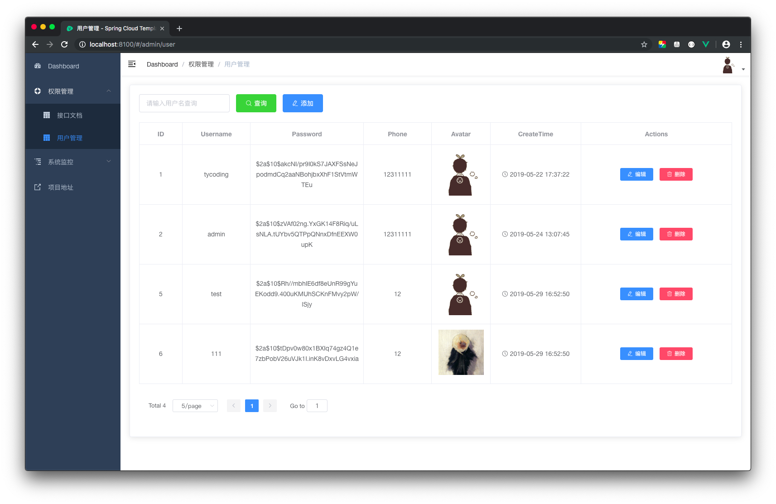Open the user avatar dropdown in header
This screenshot has width=776, height=504.
coord(733,65)
